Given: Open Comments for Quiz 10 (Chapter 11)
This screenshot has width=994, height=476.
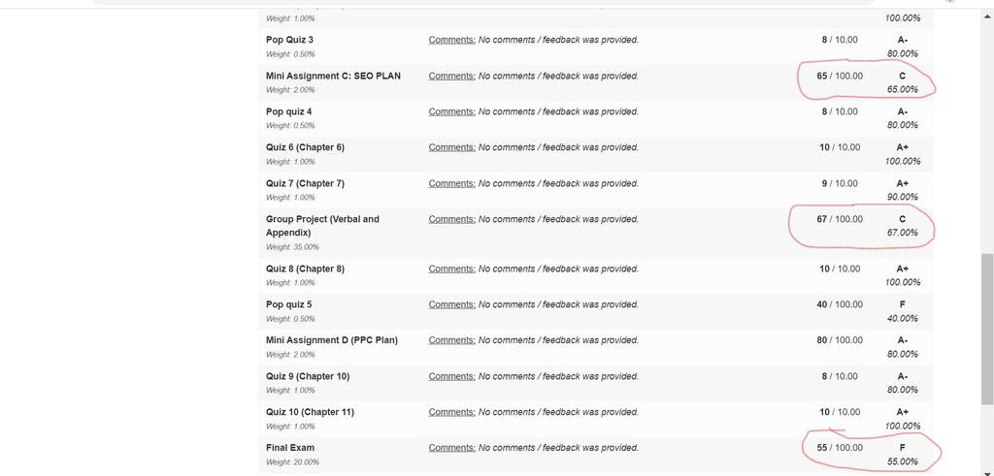Looking at the screenshot, I should 452,412.
